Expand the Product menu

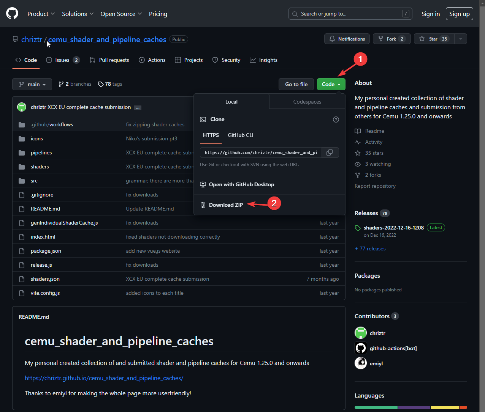click(x=41, y=14)
